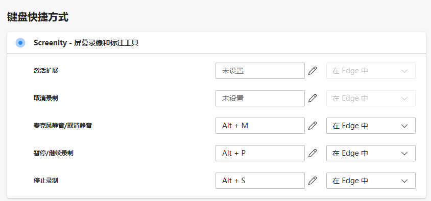Click the 键盘快捷方式 page heading
The width and height of the screenshot is (431, 201).
[38, 17]
